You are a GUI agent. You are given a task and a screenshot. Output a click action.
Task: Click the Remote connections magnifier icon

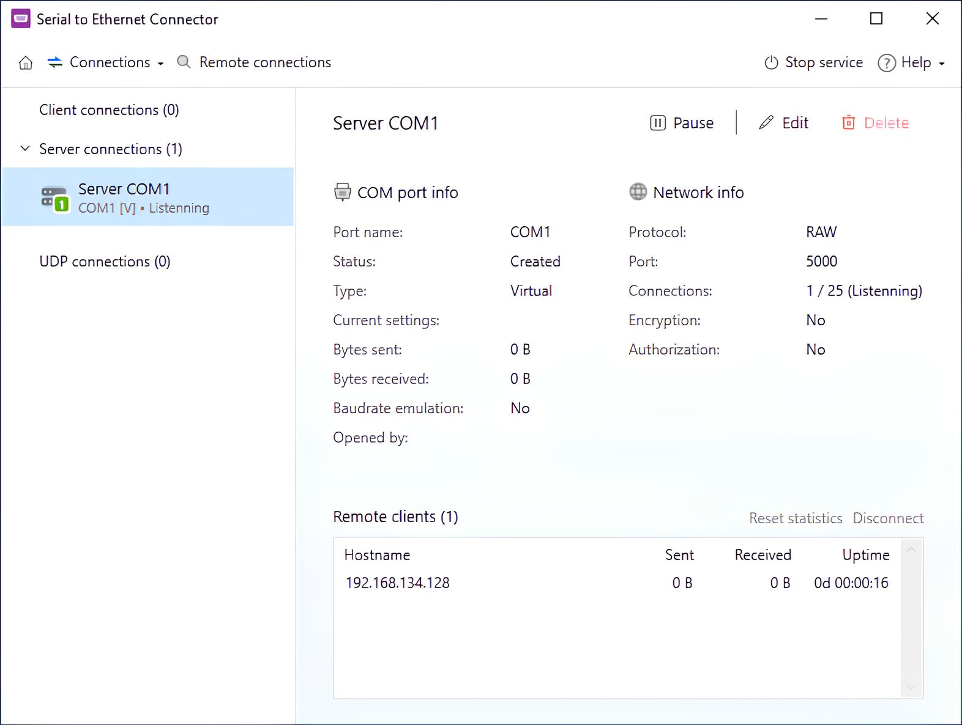point(184,62)
